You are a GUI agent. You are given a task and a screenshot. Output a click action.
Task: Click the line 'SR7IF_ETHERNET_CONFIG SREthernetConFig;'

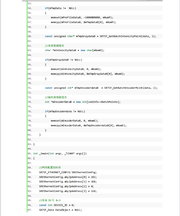(68, 172)
